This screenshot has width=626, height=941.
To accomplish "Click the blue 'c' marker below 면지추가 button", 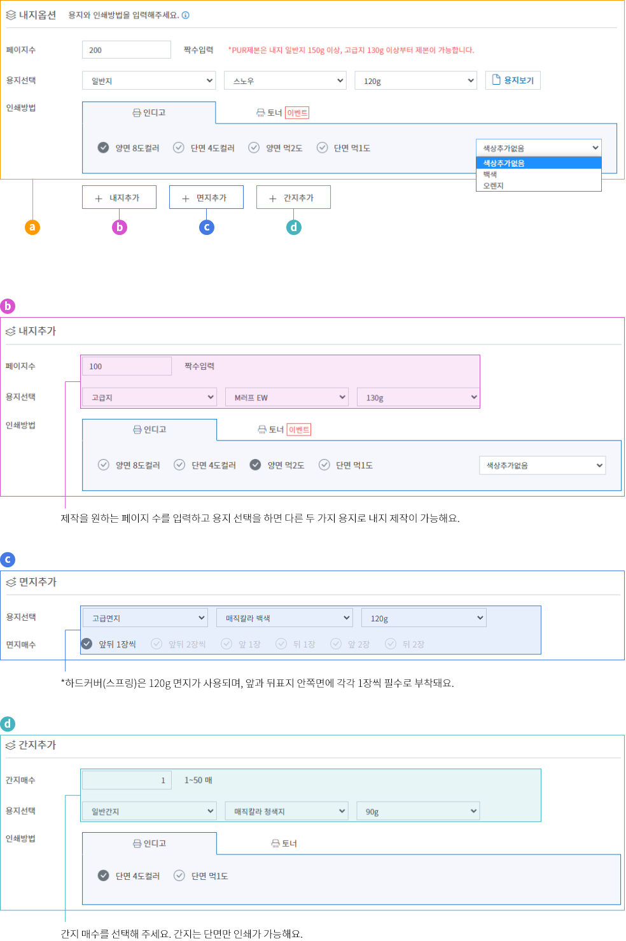I will click(207, 227).
